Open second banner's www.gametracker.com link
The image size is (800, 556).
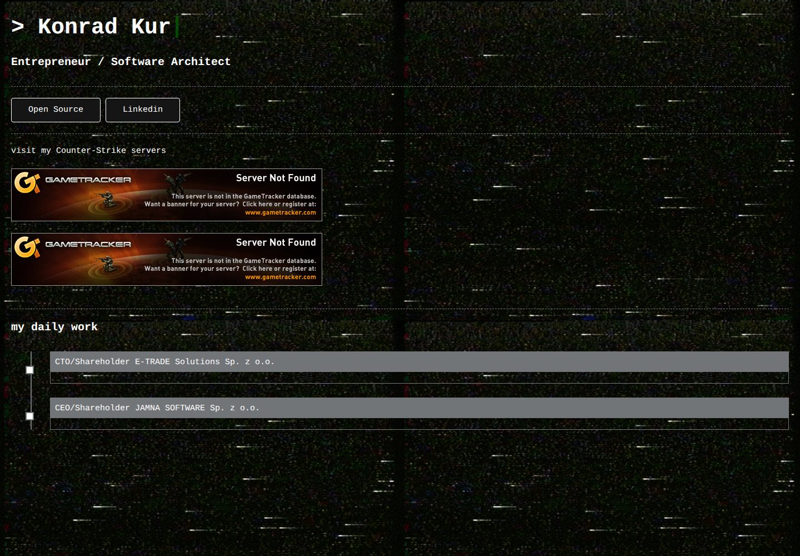[281, 277]
